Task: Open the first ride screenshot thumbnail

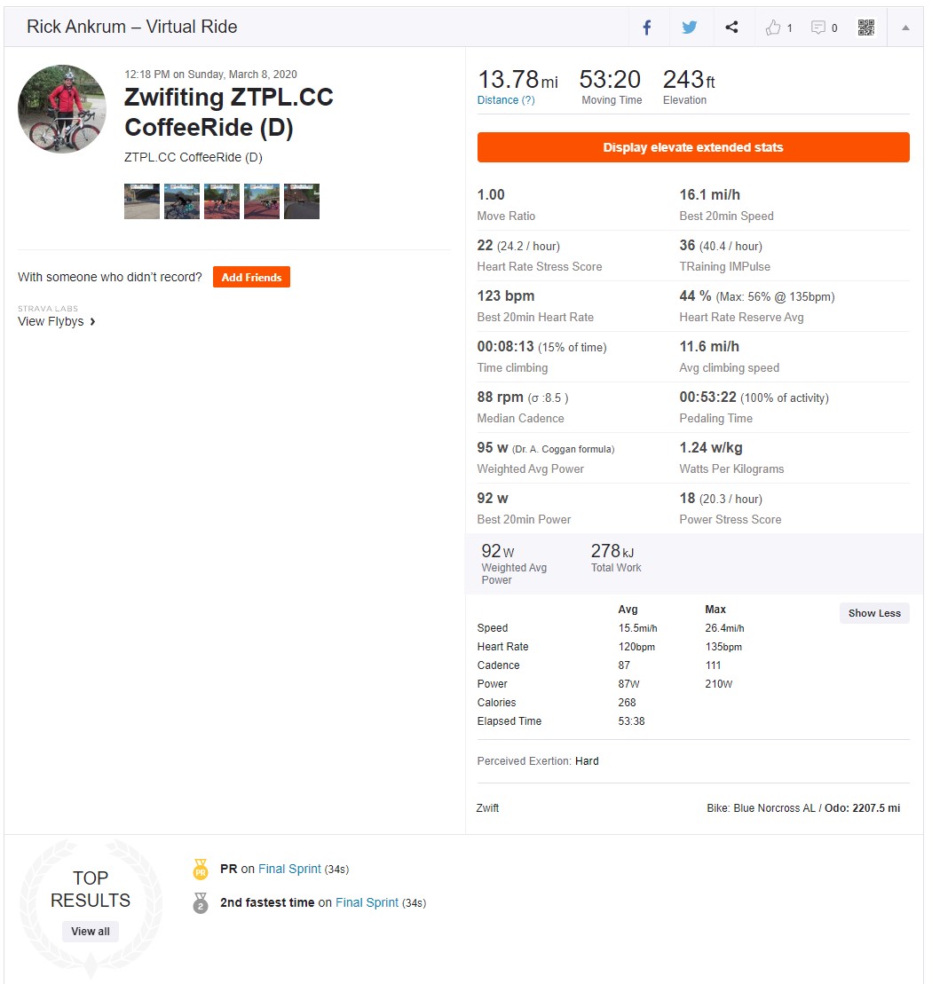Action: click(142, 201)
